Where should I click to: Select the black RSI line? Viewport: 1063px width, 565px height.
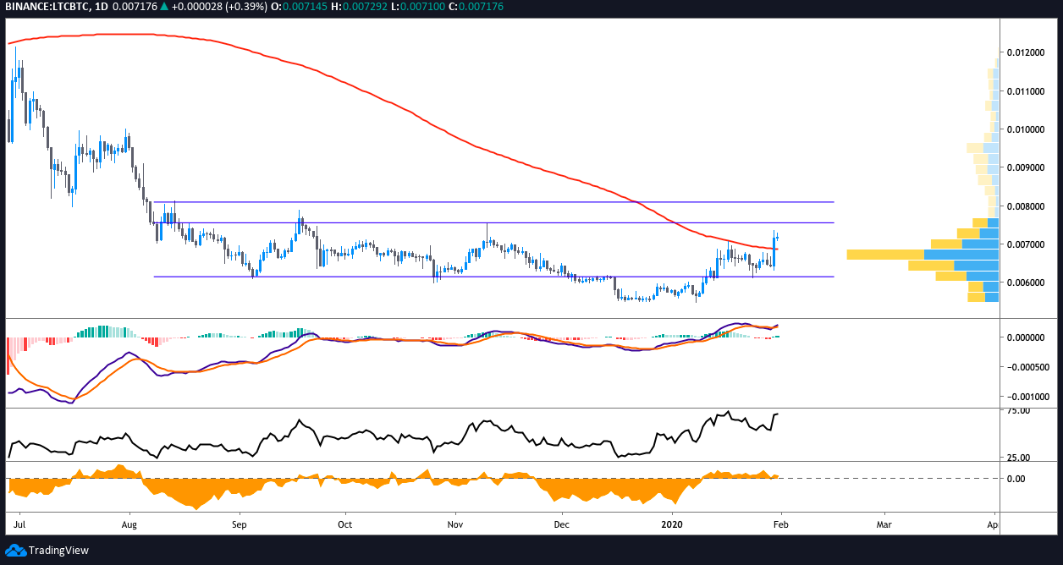[x=339, y=436]
